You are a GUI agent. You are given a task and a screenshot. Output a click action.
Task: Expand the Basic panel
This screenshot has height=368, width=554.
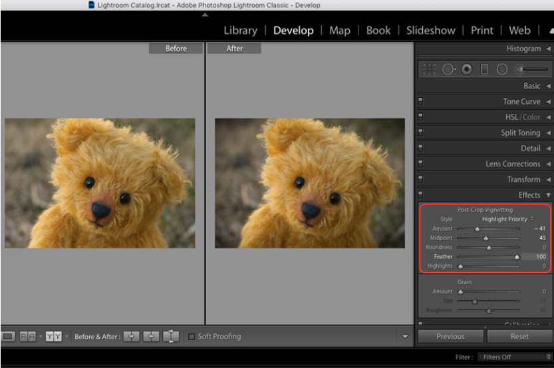[548, 86]
